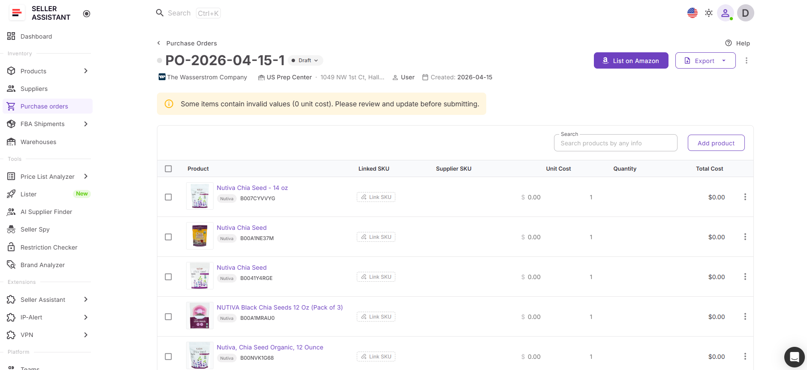Click the Export button
The image size is (807, 370).
coord(705,60)
